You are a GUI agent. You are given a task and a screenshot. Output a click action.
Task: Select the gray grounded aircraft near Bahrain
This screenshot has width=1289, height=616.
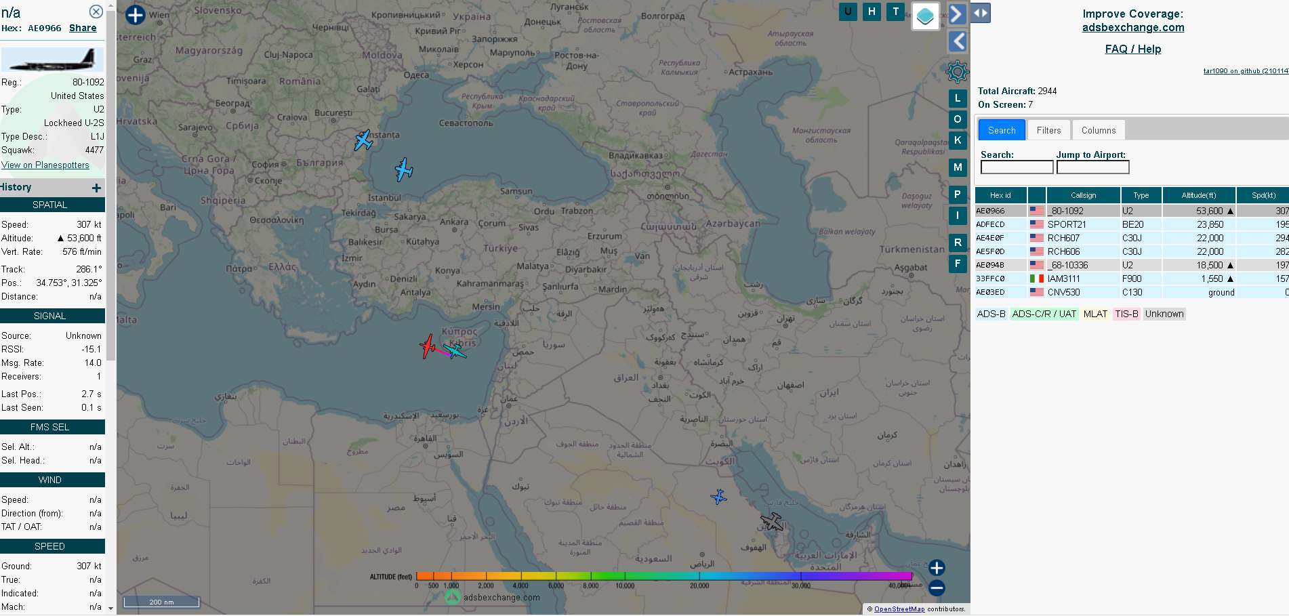click(x=772, y=521)
